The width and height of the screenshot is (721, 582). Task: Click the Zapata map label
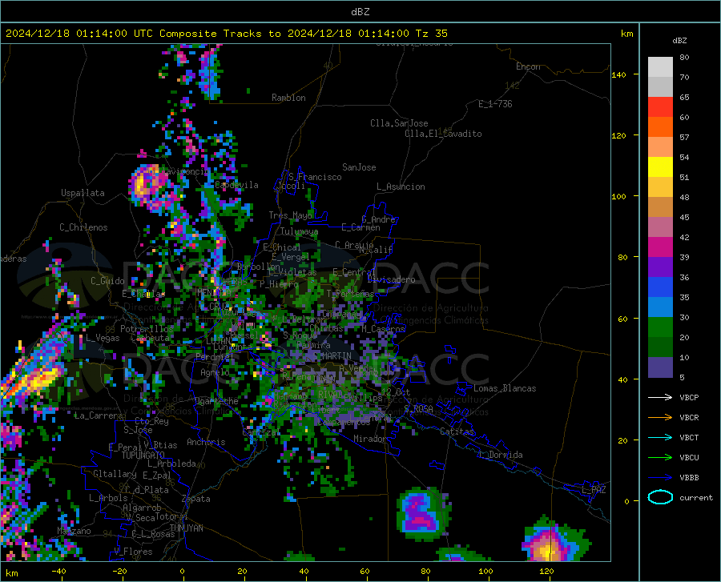click(x=196, y=499)
